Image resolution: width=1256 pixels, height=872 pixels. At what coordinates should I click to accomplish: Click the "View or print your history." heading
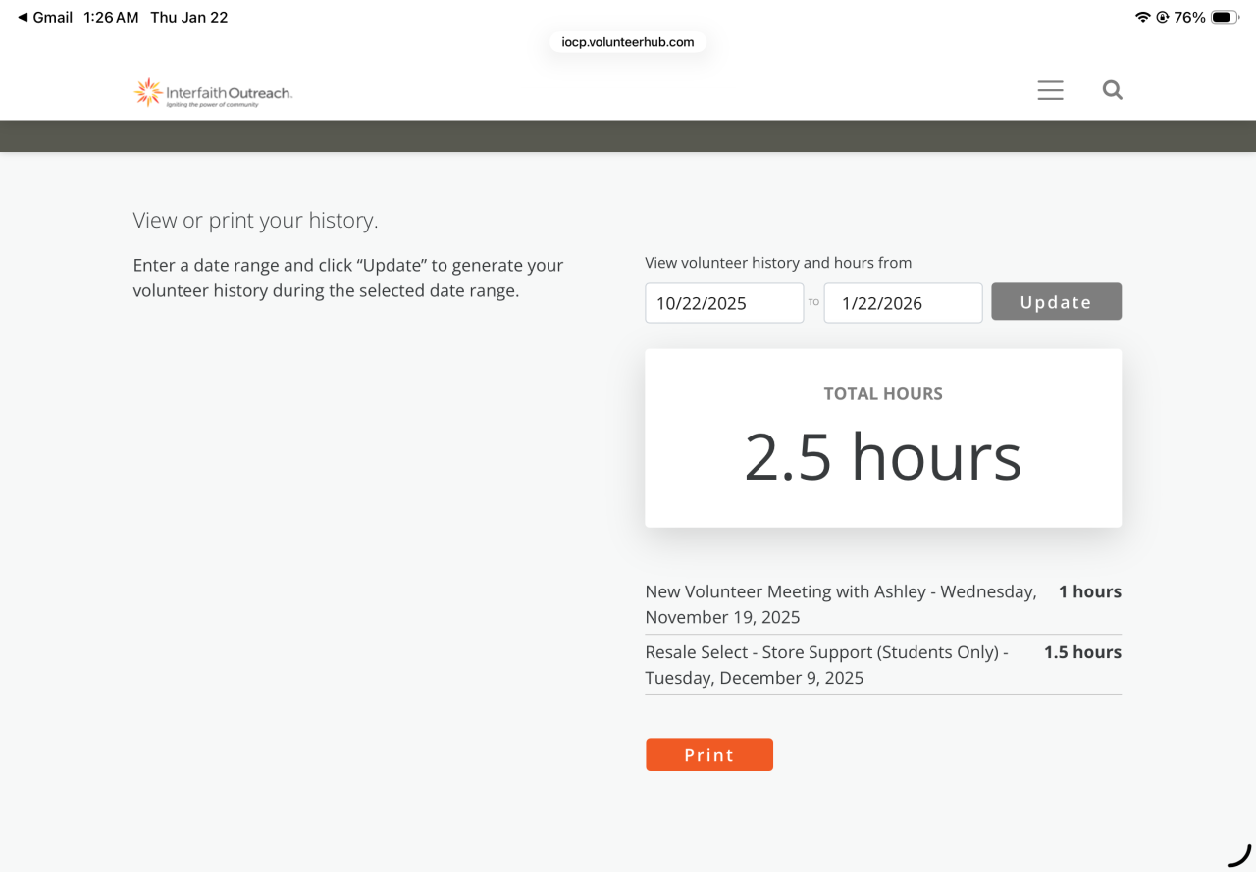click(255, 221)
